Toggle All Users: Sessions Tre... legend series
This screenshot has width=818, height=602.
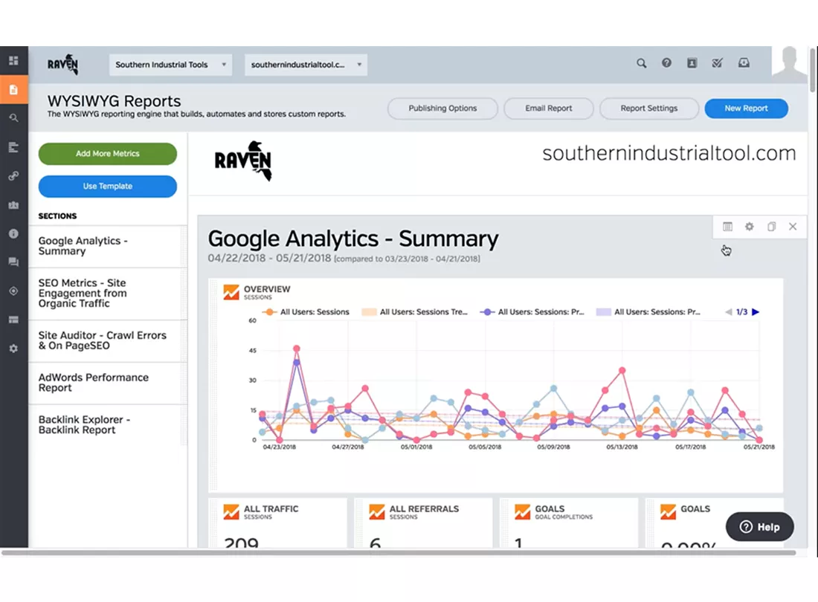click(x=415, y=311)
